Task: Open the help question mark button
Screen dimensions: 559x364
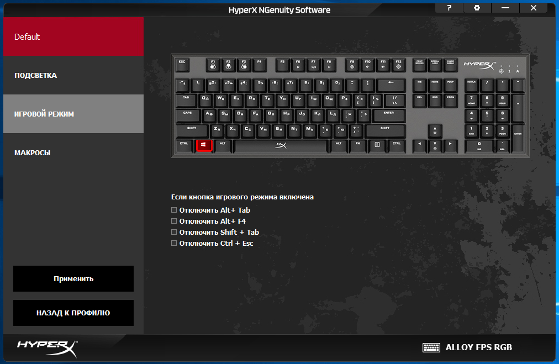Action: click(x=449, y=8)
